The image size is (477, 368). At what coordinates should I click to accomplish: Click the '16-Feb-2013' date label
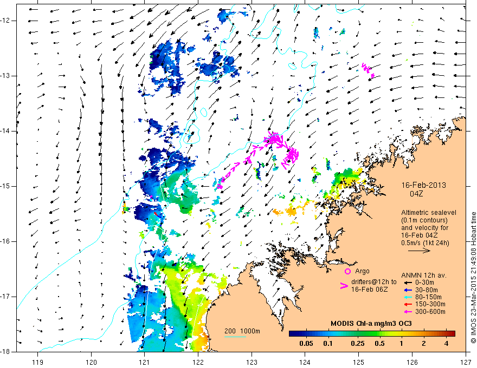coord(423,185)
